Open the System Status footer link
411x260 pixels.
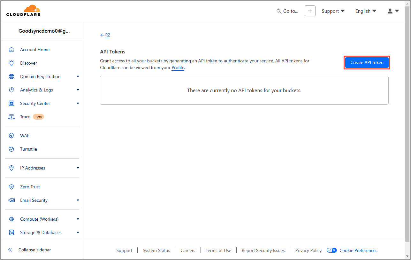[156, 250]
